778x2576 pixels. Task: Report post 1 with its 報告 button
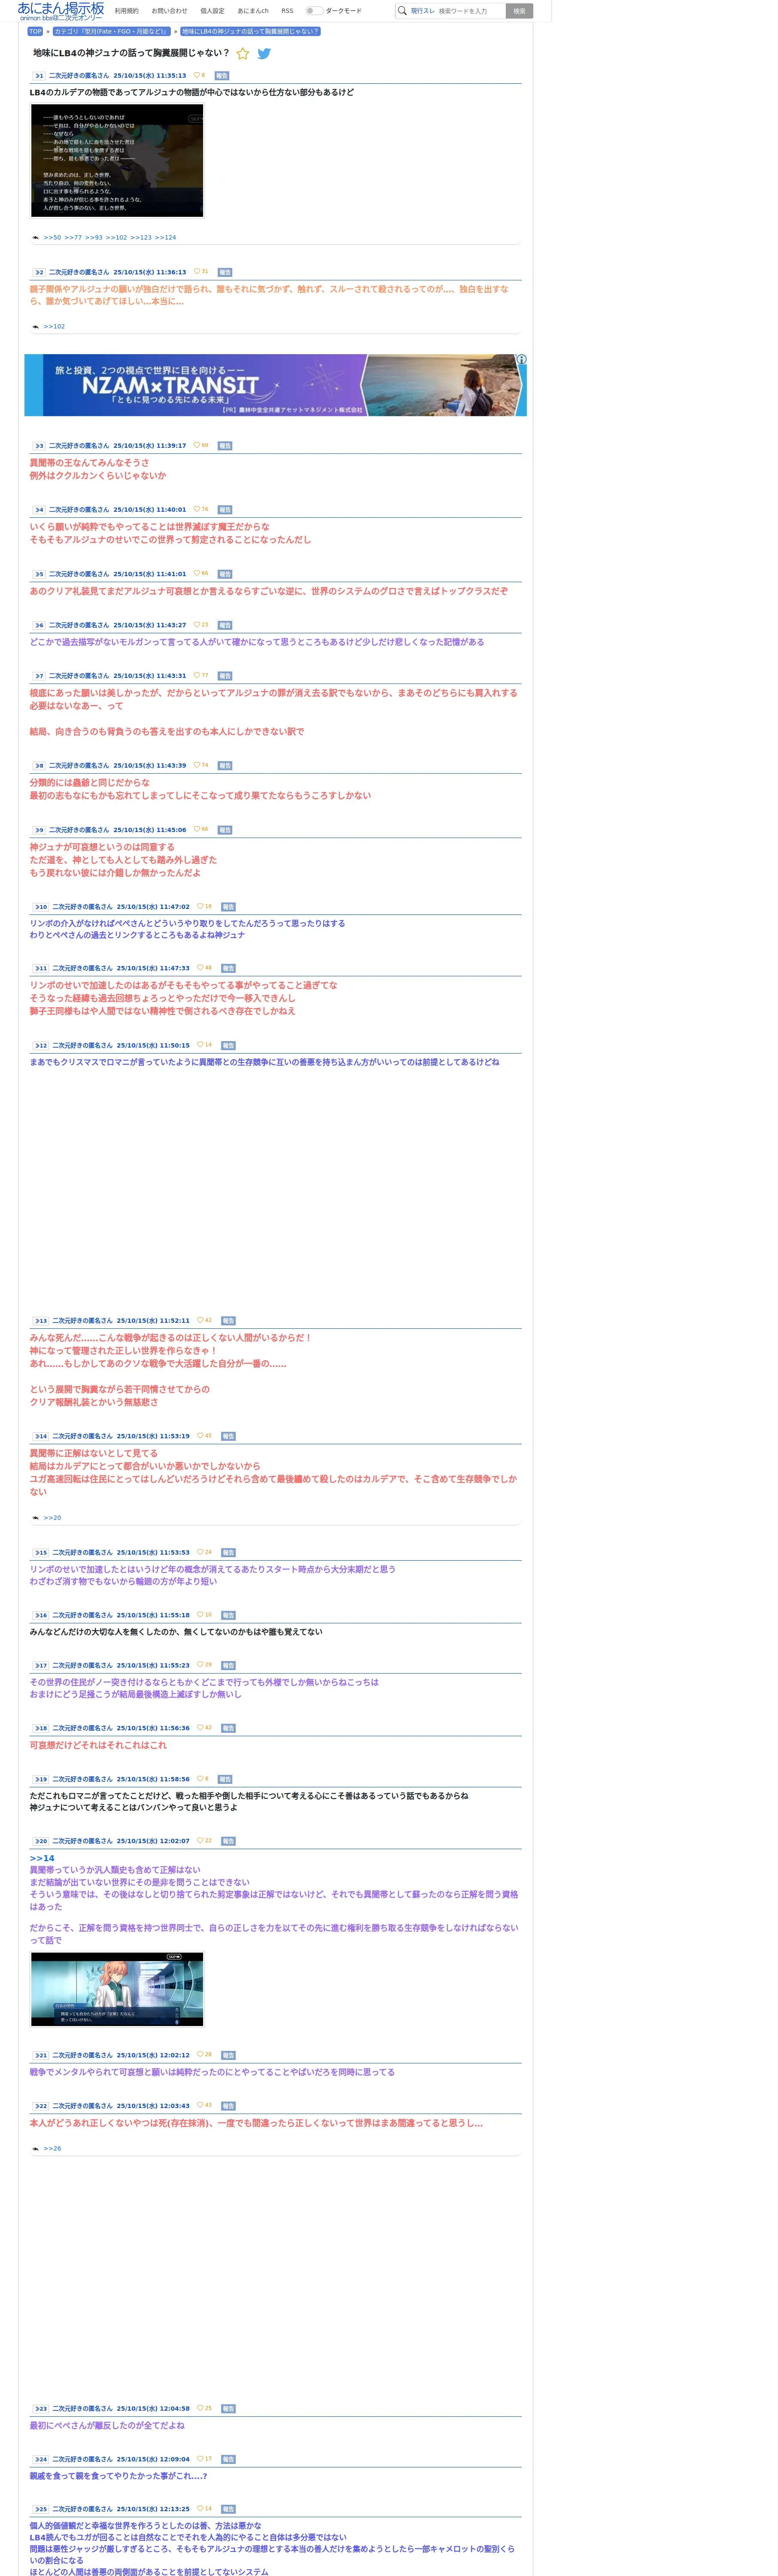point(222,76)
